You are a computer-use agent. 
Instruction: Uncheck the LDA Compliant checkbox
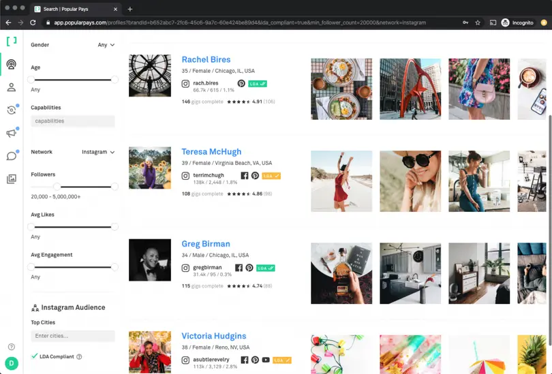click(x=35, y=356)
